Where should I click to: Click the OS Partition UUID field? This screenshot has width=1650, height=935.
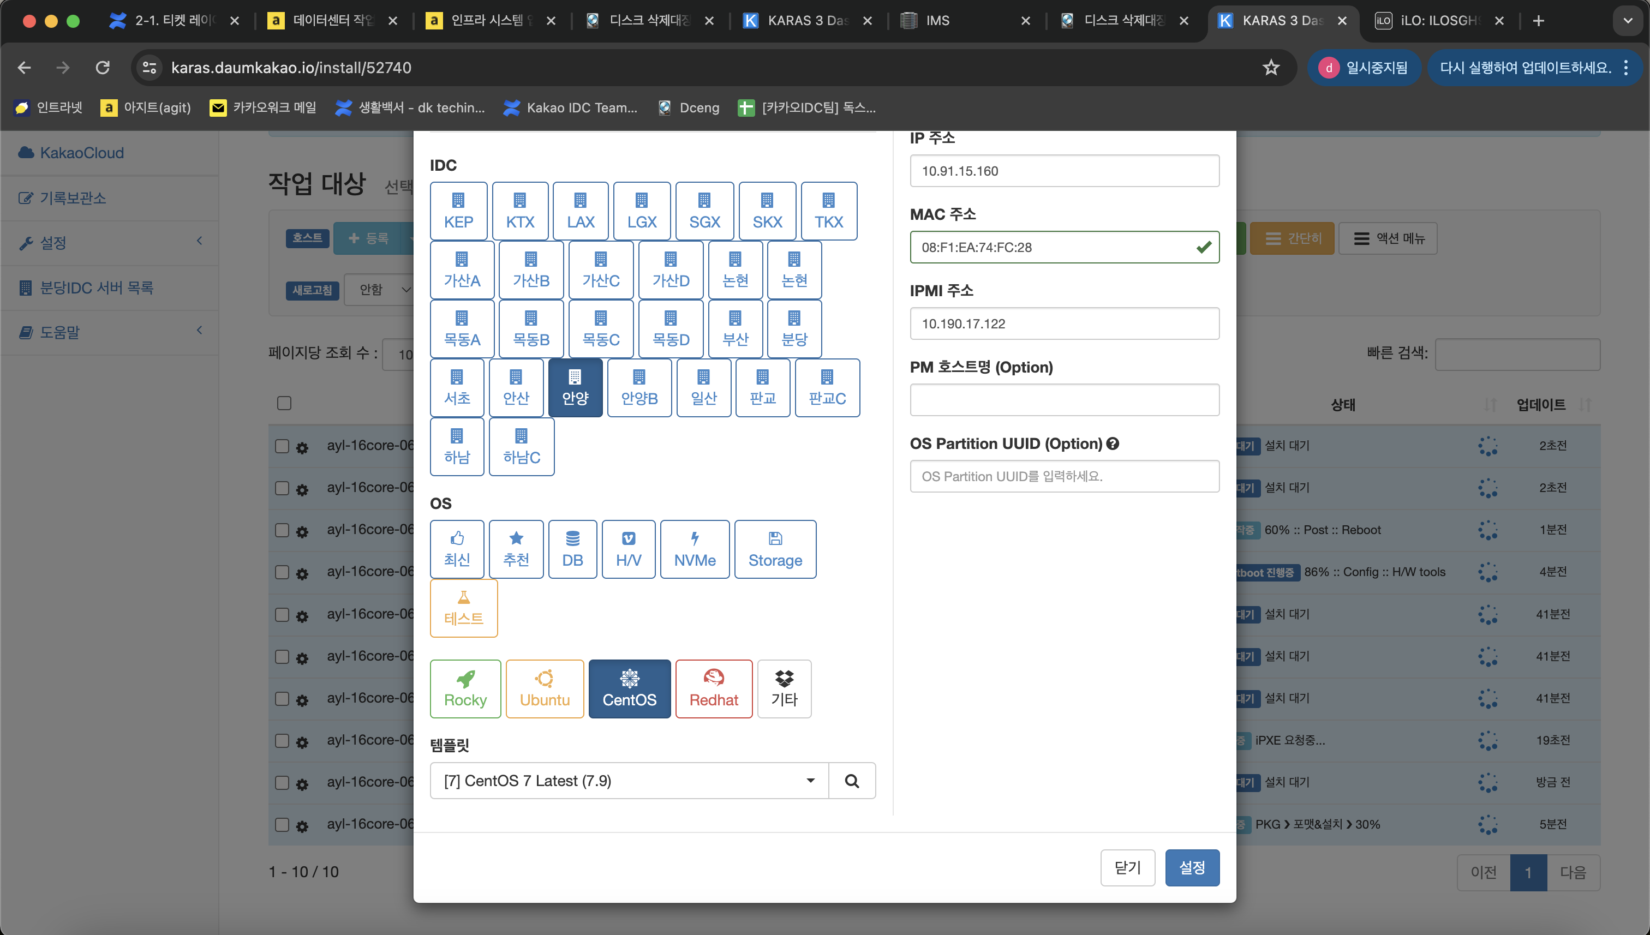pos(1064,476)
